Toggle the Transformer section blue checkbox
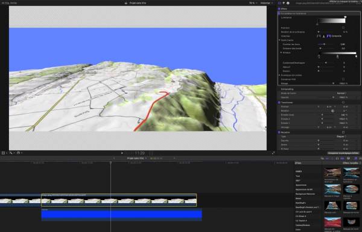The image size is (362, 232). (x=279, y=102)
